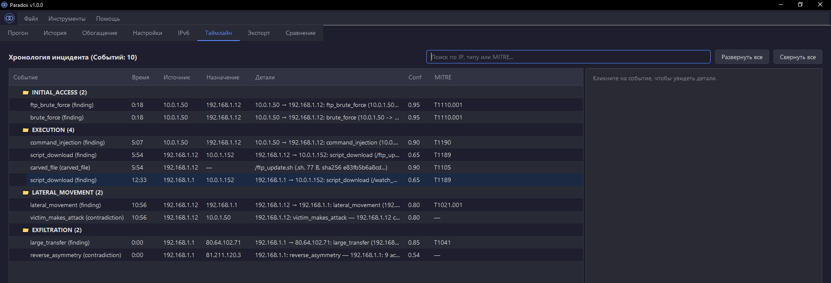Open the Инструменты menu

pos(67,19)
